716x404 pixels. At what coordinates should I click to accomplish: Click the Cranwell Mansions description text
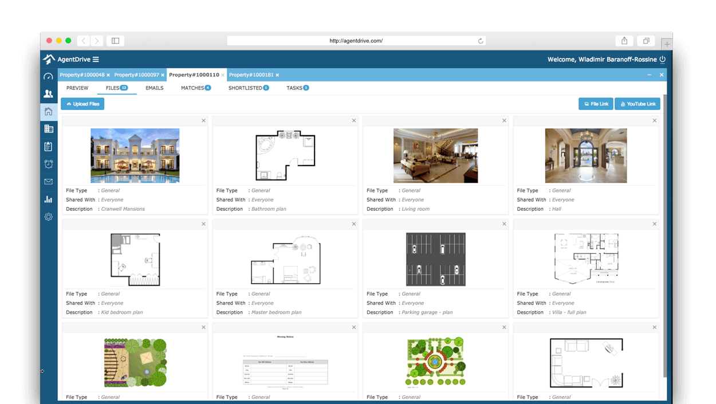coord(123,209)
